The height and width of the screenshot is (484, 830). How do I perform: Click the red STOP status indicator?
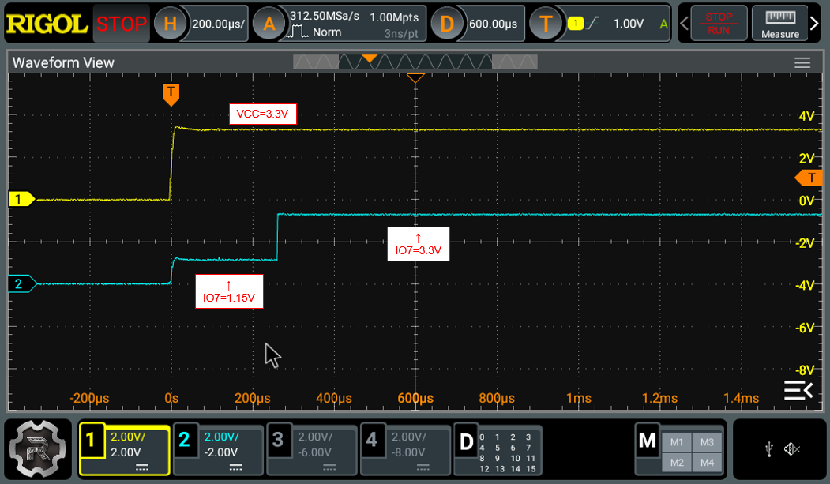click(x=121, y=24)
